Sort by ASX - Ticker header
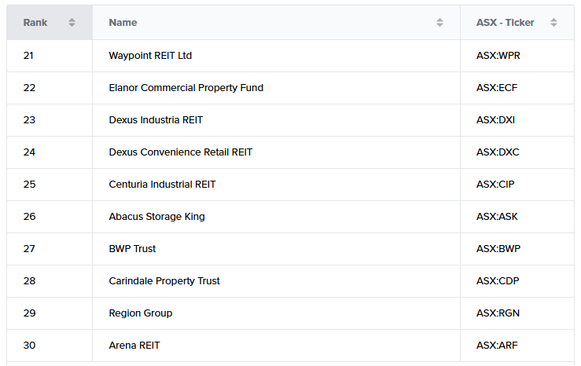Image resolution: width=581 pixels, height=366 pixels. pos(505,23)
